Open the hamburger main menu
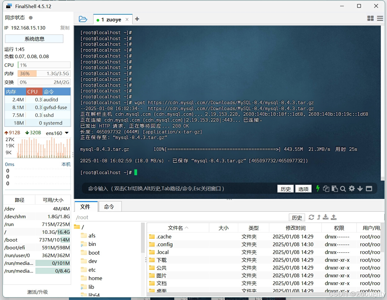This screenshot has width=387, height=300. pyautogui.click(x=380, y=18)
